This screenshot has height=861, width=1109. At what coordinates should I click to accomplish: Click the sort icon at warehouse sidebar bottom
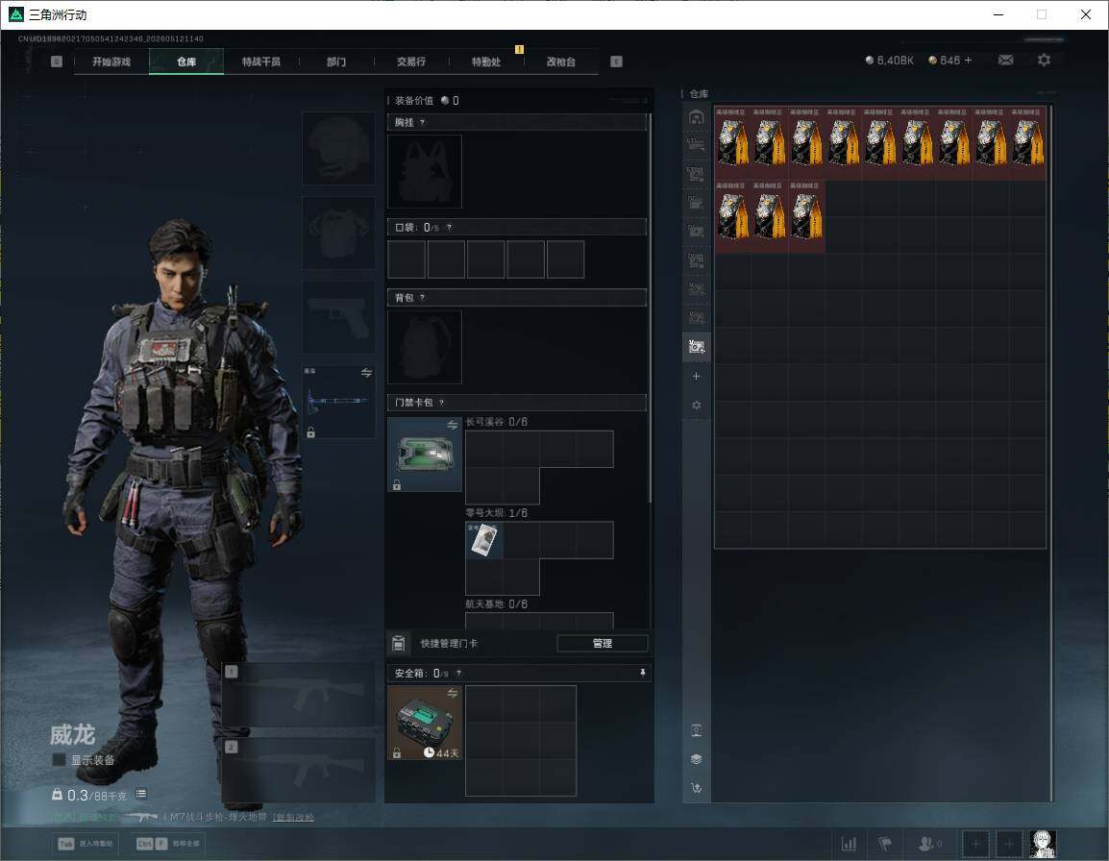coord(696,788)
